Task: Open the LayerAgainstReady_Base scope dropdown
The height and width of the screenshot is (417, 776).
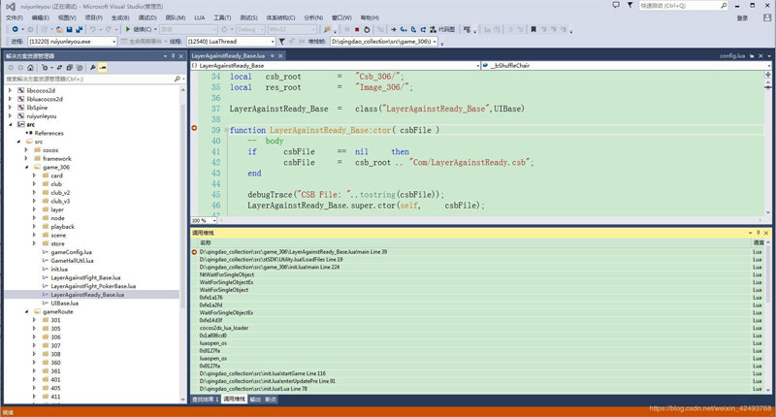Action: click(336, 65)
